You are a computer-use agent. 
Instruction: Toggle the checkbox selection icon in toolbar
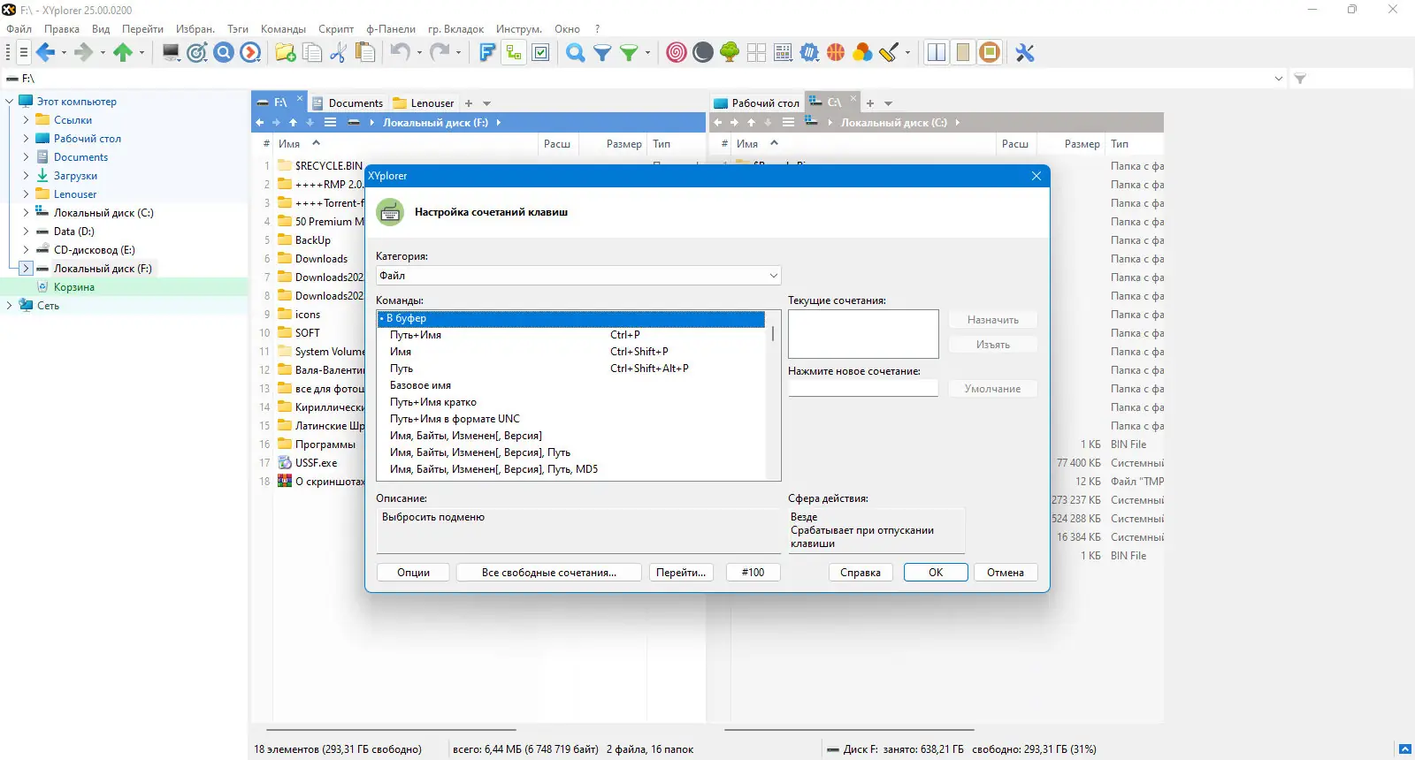[541, 53]
